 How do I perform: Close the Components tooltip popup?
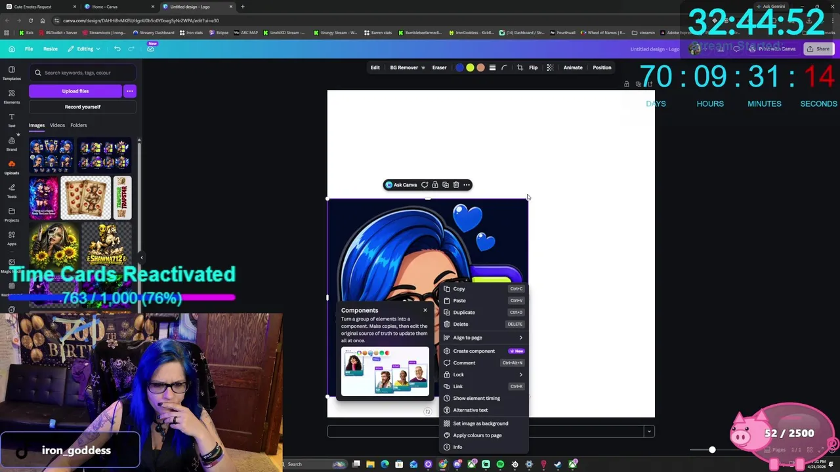coord(425,310)
